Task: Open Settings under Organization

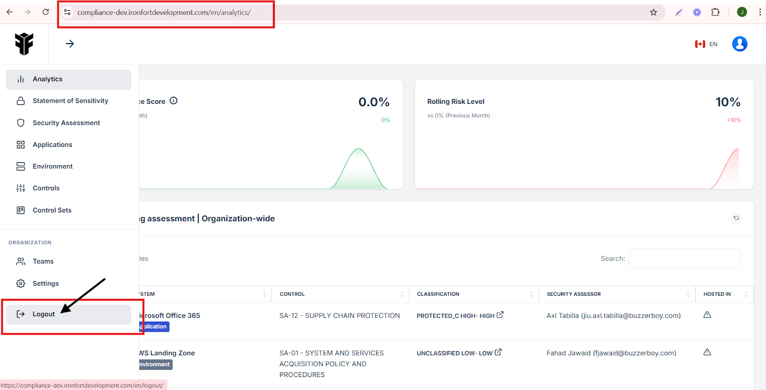Action: click(x=45, y=283)
